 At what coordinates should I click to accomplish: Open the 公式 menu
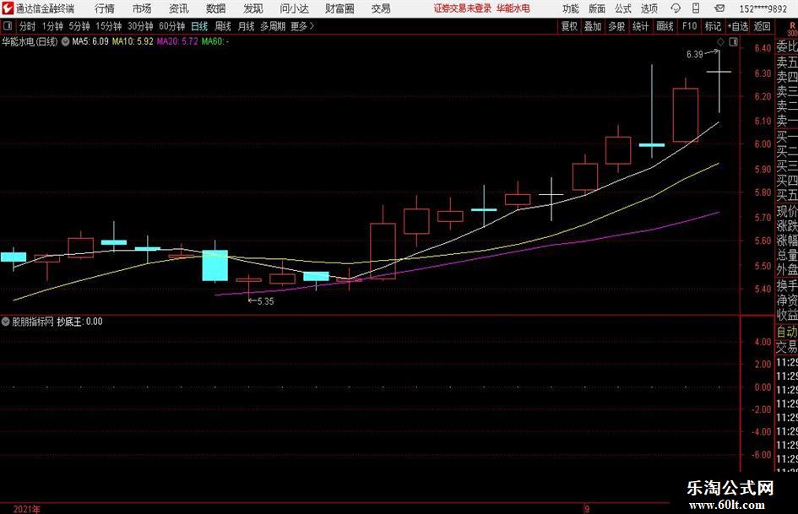[x=623, y=8]
